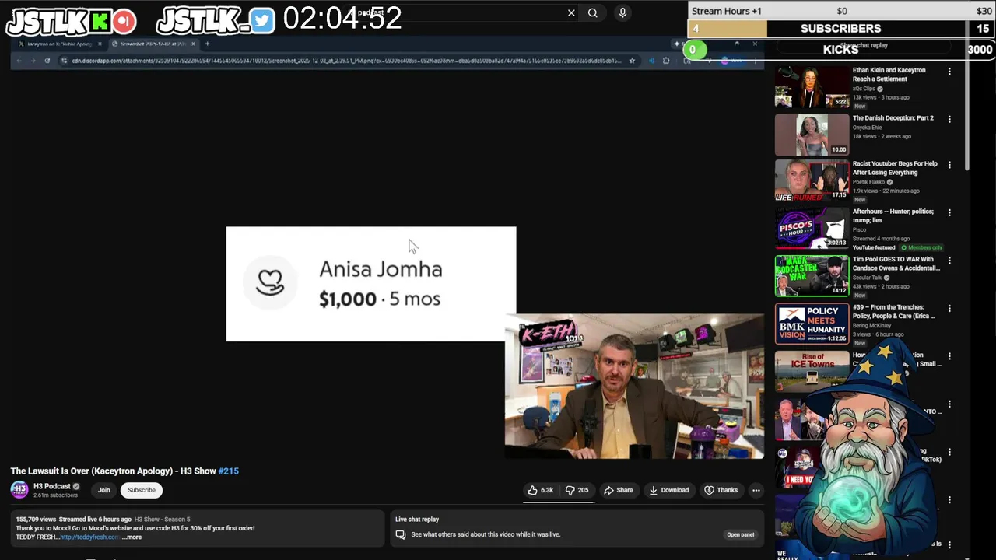Subscribe to H3 Podcast channel
This screenshot has height=560, width=996.
pyautogui.click(x=142, y=490)
